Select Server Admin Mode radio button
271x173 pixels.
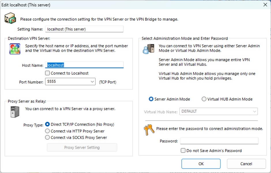click(x=151, y=99)
